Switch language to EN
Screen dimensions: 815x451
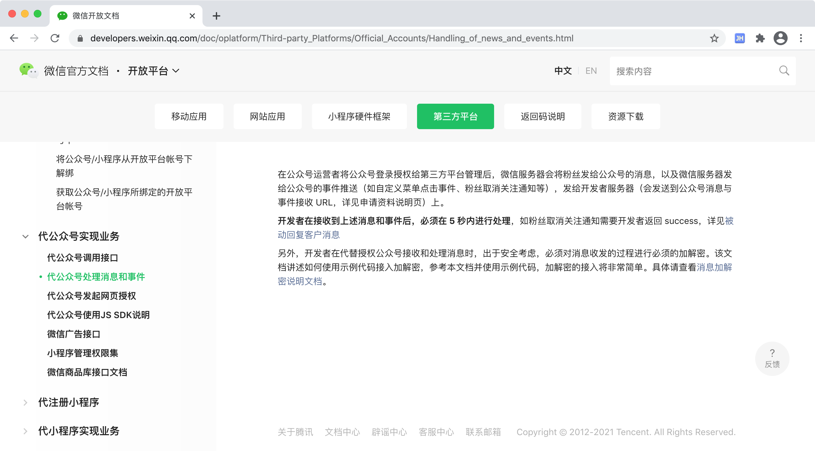pos(591,71)
